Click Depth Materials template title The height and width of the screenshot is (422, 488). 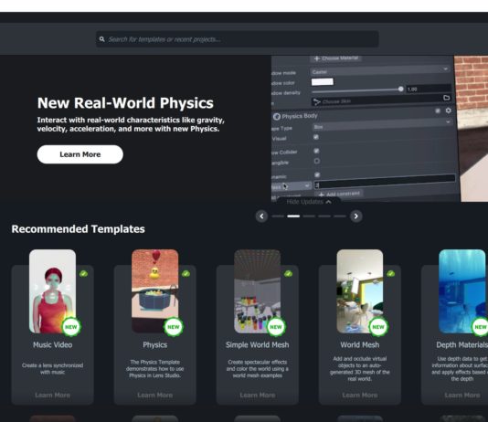tap(461, 344)
